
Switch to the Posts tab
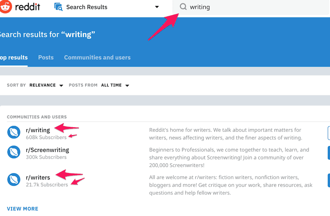pos(46,57)
